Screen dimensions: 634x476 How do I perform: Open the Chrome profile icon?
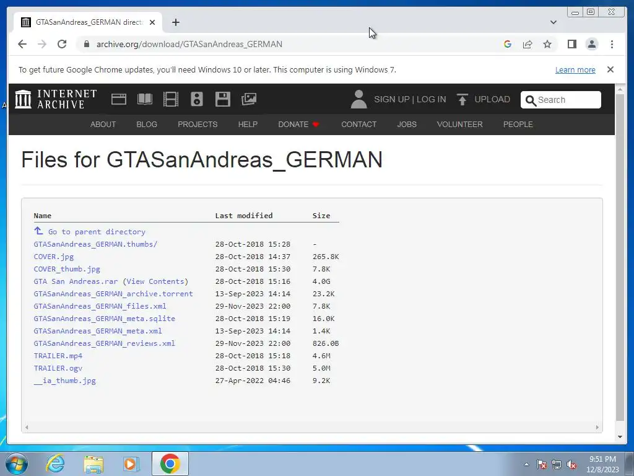(x=591, y=44)
